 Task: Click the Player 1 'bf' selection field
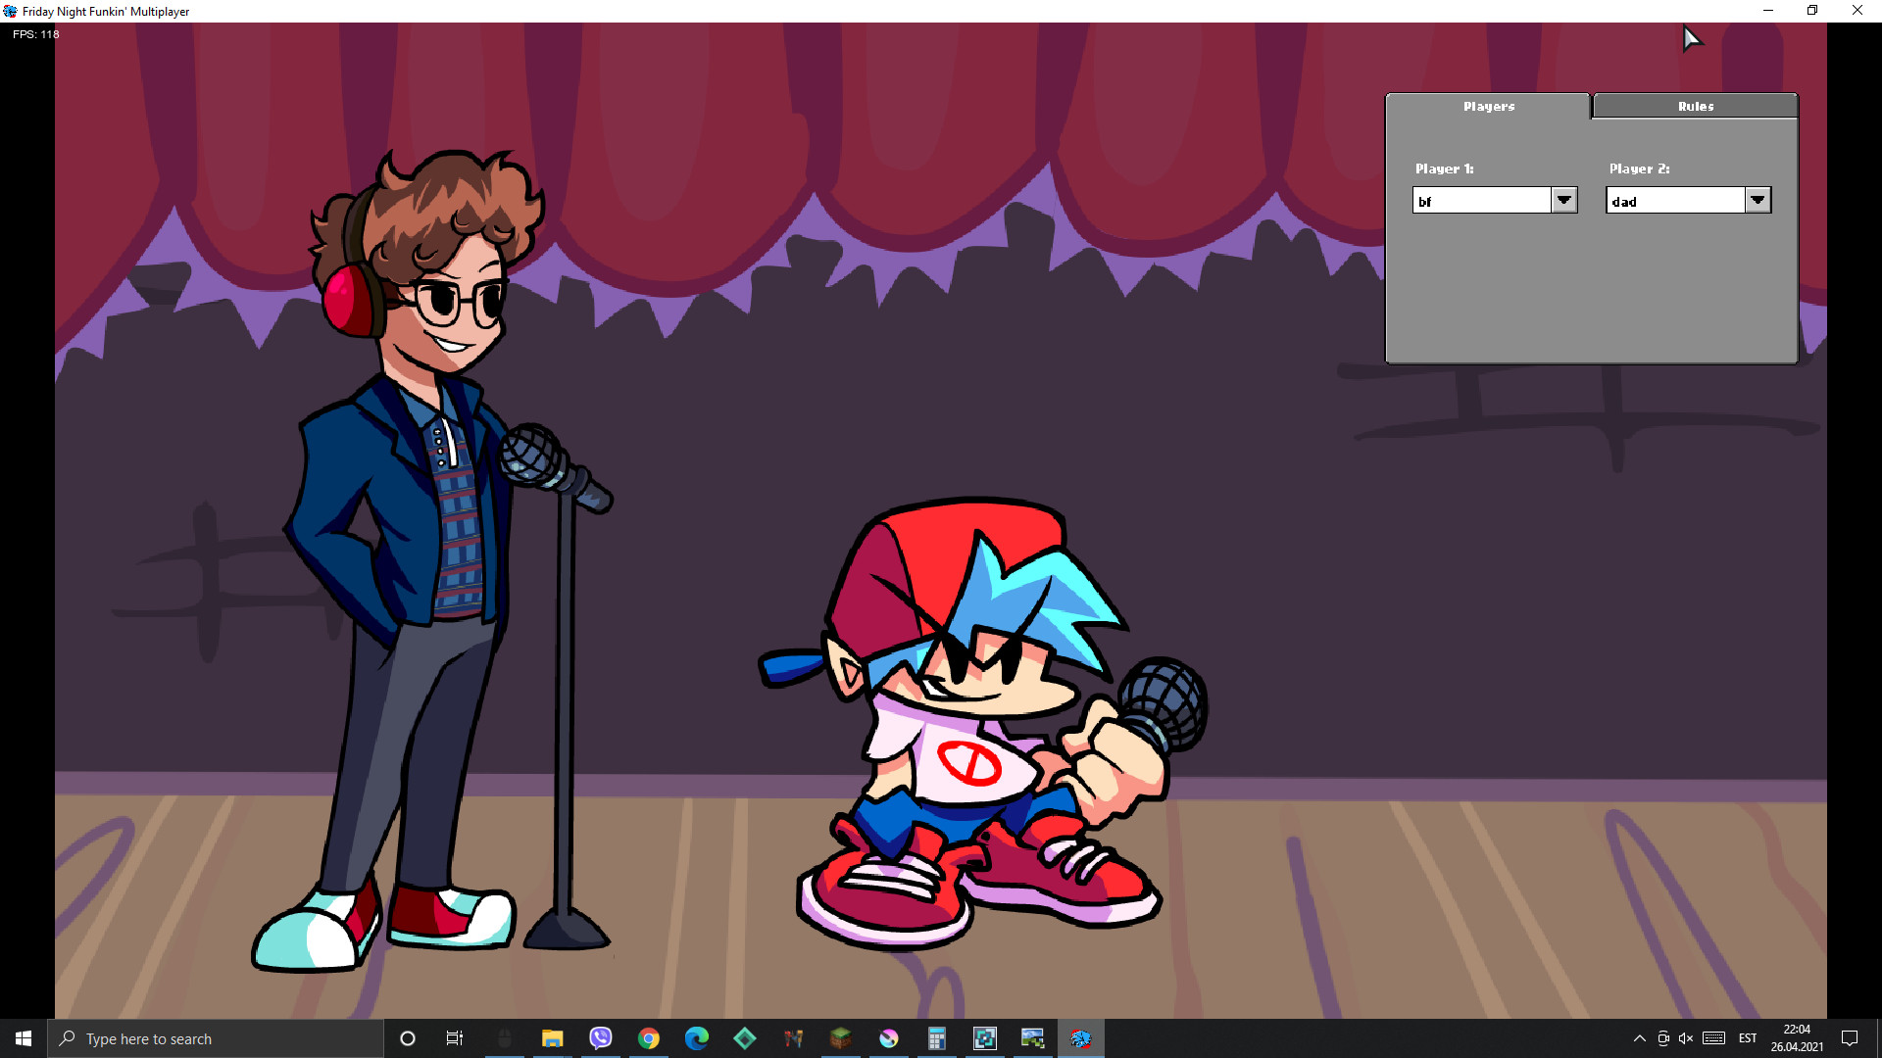(1481, 201)
